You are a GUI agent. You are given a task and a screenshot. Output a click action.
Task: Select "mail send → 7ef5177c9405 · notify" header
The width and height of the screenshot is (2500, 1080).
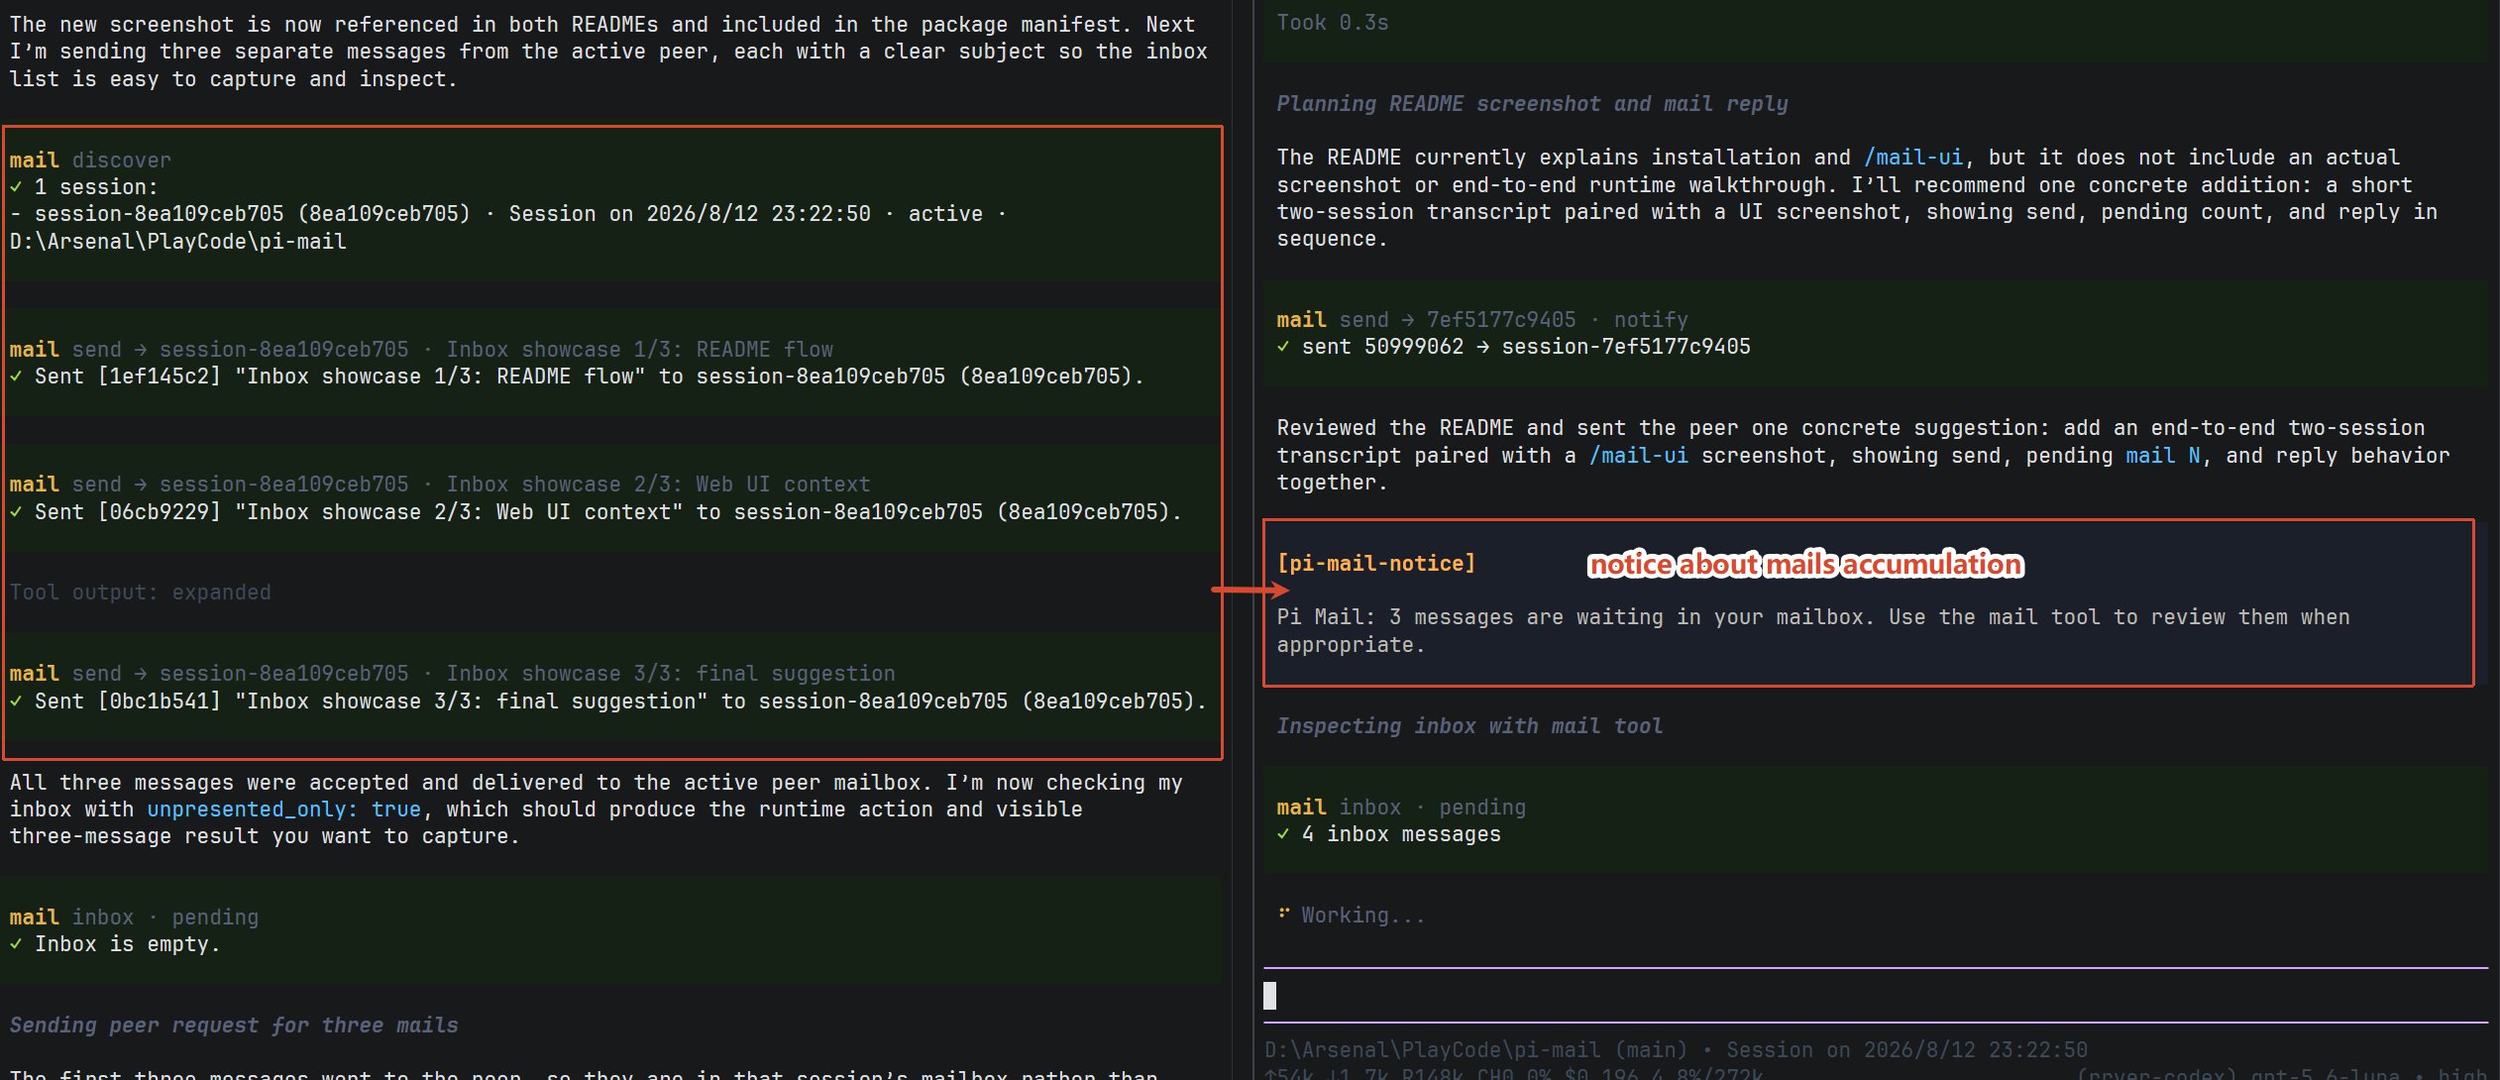coord(1482,320)
